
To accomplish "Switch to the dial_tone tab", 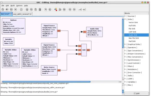I will pos(6,14).
